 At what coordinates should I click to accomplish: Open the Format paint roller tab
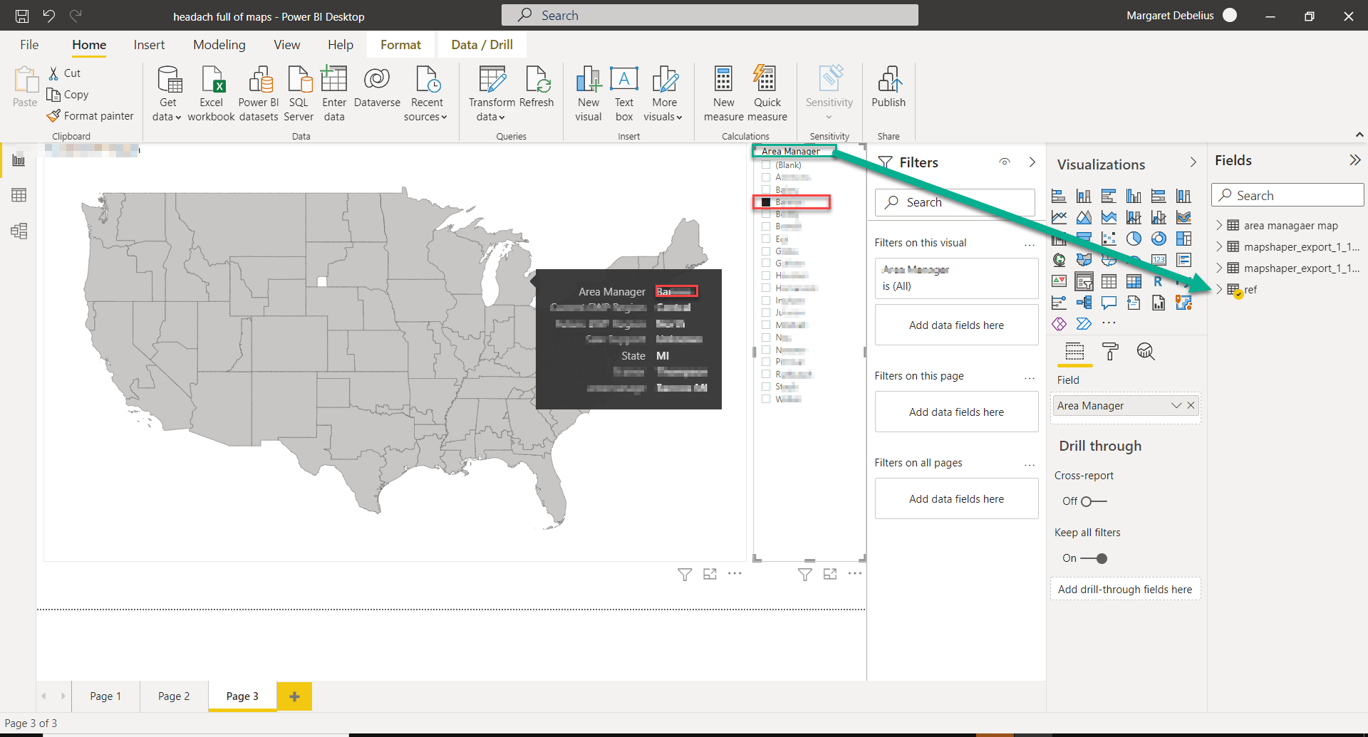[1110, 351]
